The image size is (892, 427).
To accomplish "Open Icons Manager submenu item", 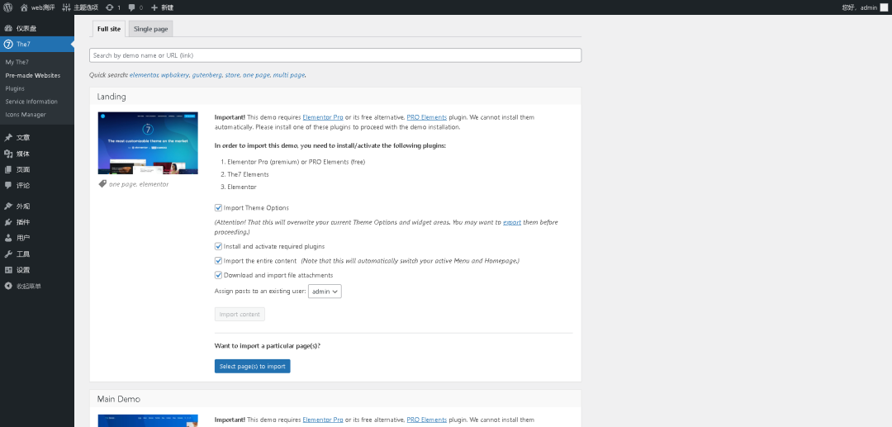I will [x=26, y=114].
